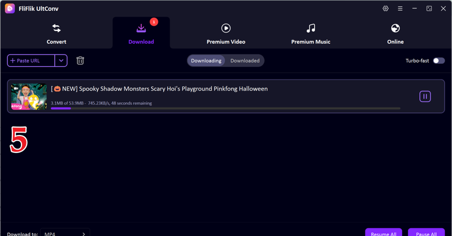The width and height of the screenshot is (452, 236).
Task: Open the hamburger menu in title bar
Action: (400, 8)
